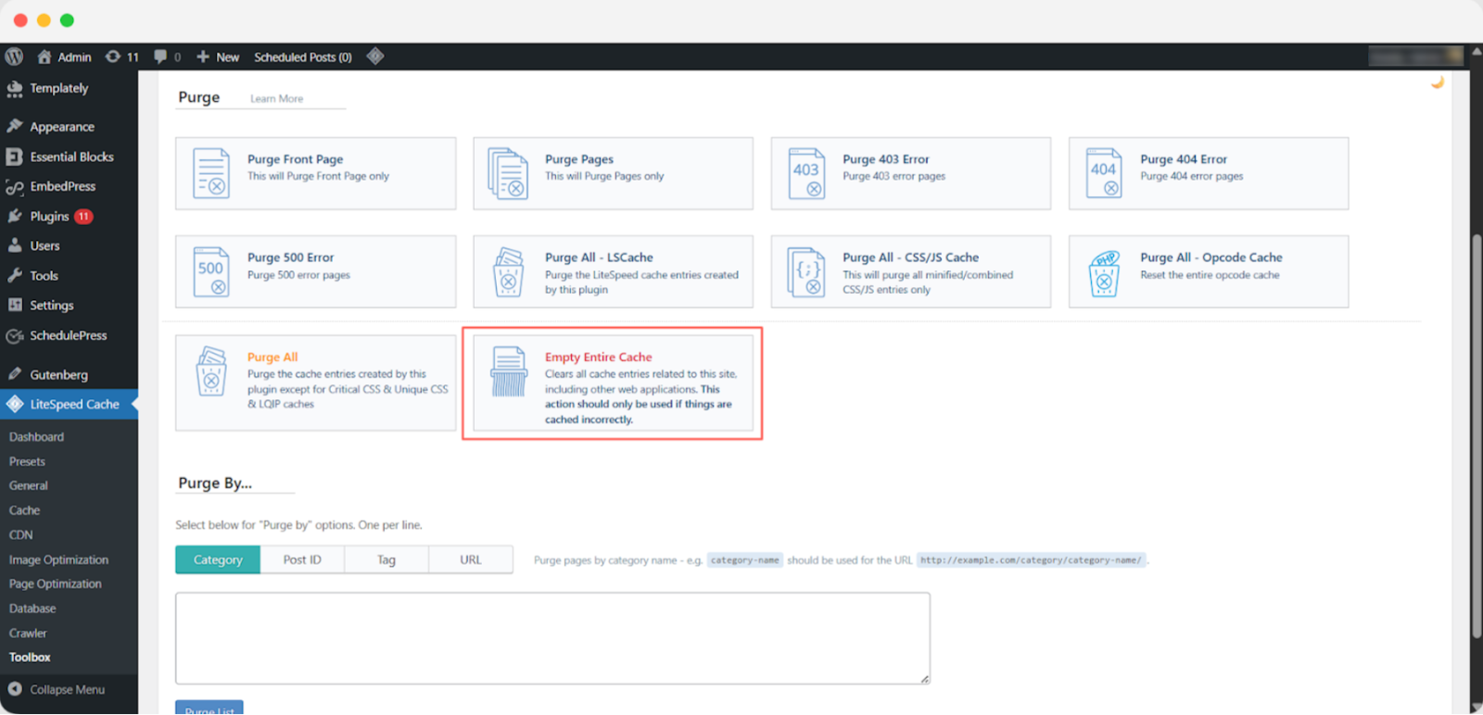Click the Purge All link title
This screenshot has height=715, width=1483.
point(273,357)
